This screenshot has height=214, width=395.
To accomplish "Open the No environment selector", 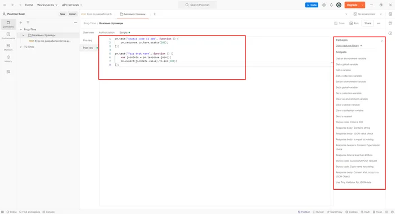I will 367,14.
